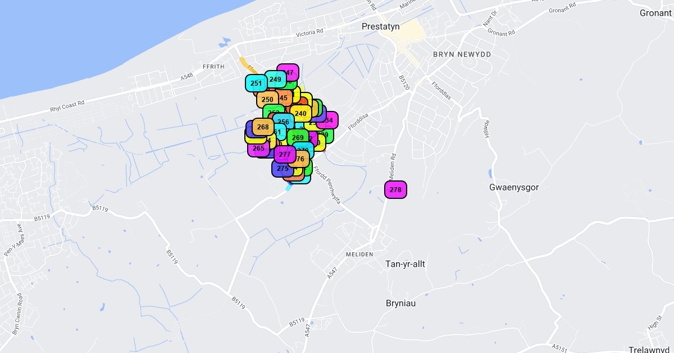Select the tan marker numbered 268
Image resolution: width=674 pixels, height=353 pixels.
[263, 127]
